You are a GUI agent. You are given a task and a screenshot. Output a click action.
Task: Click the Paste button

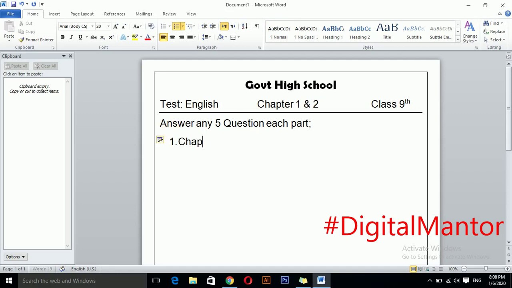tap(9, 30)
